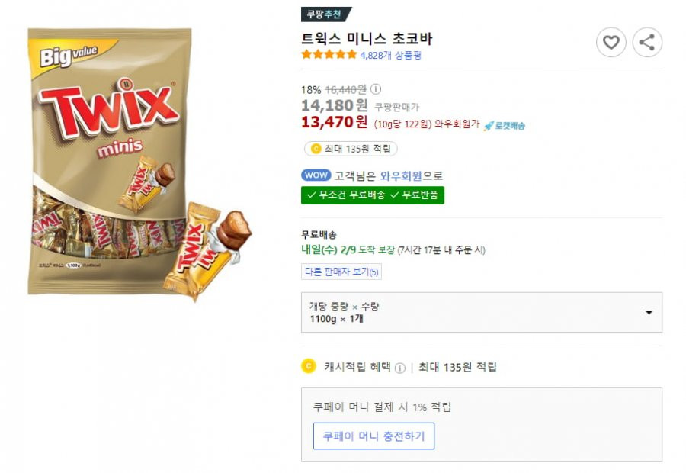Click the blue WOW membership badge
This screenshot has width=686, height=473.
[316, 175]
